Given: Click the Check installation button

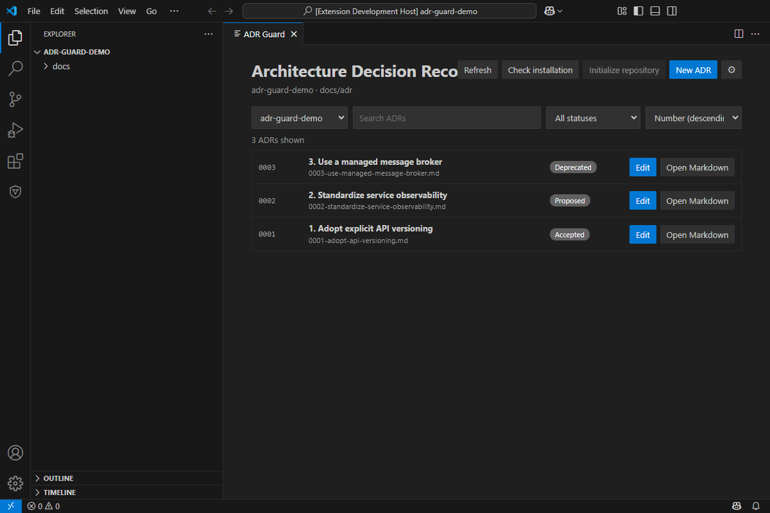Looking at the screenshot, I should (540, 70).
